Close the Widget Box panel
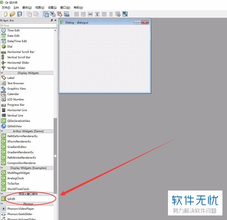Screen dimensions: 227x220 pyautogui.click(x=55, y=20)
